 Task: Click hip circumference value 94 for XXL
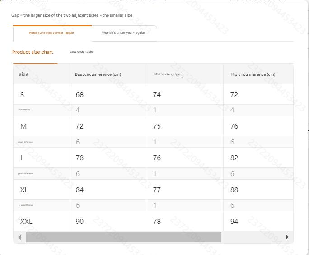click(x=234, y=222)
